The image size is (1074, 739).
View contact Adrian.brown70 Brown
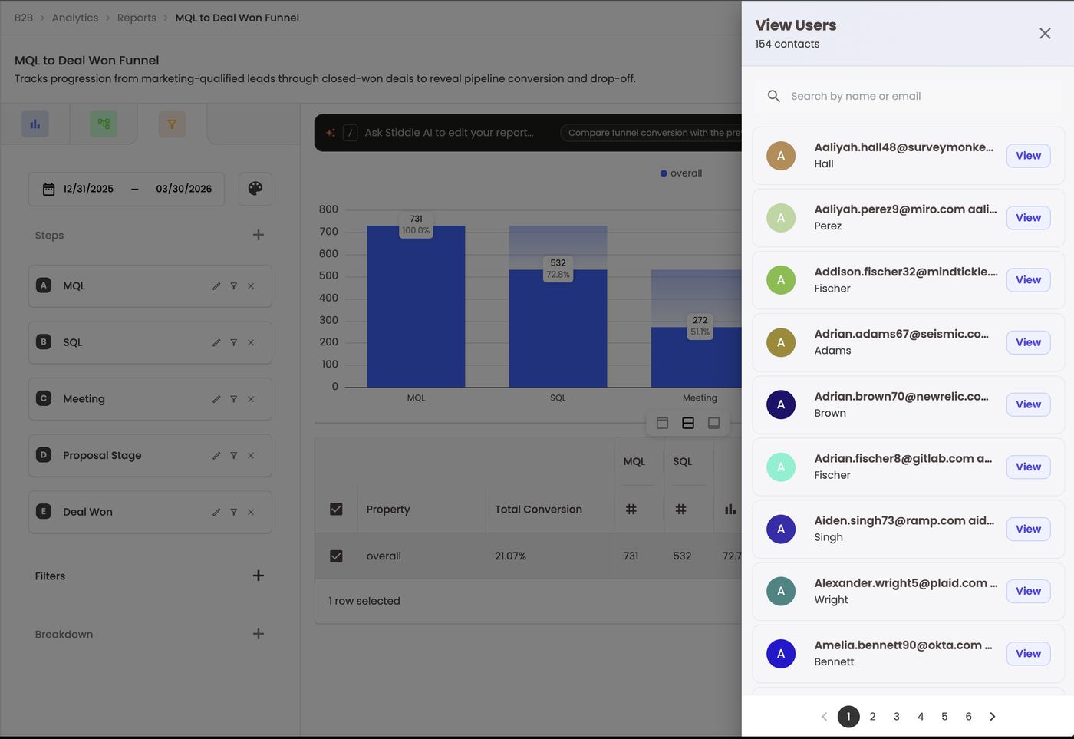pyautogui.click(x=1028, y=404)
